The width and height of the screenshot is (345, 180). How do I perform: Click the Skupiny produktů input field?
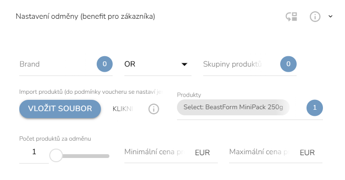pyautogui.click(x=241, y=64)
